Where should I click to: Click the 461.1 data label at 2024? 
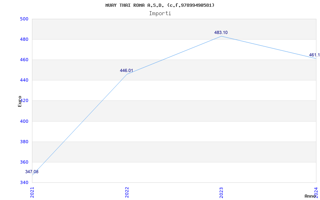point(314,55)
